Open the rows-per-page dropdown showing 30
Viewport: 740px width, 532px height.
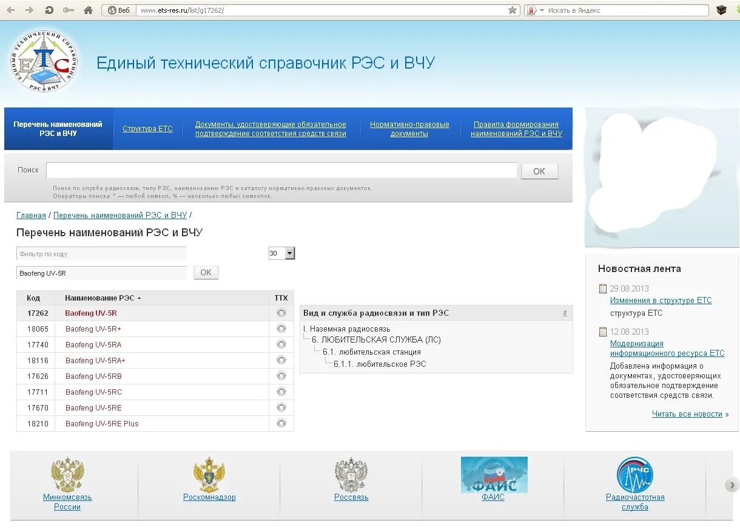(x=281, y=253)
